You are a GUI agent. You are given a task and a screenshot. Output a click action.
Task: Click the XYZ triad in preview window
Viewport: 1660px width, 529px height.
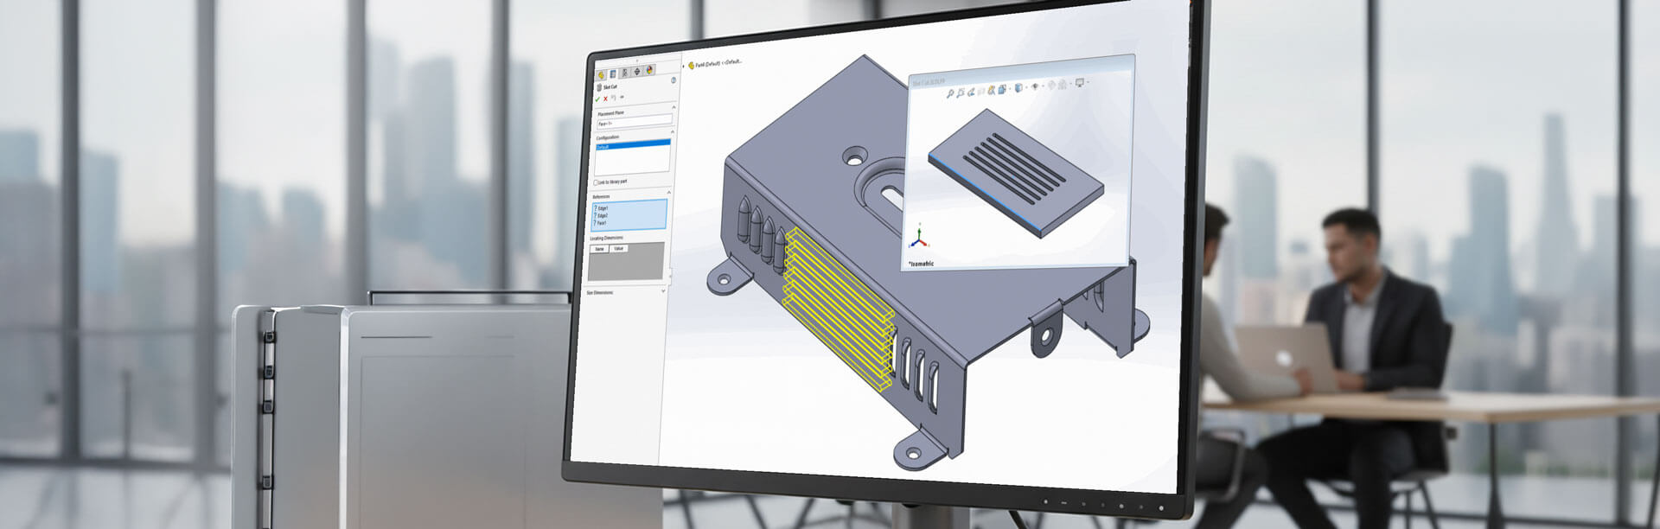[919, 236]
